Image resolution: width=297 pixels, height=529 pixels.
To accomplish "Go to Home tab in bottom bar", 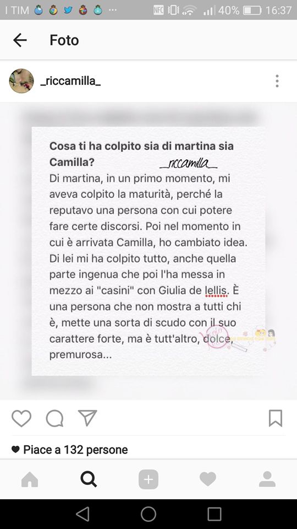I will 30,479.
